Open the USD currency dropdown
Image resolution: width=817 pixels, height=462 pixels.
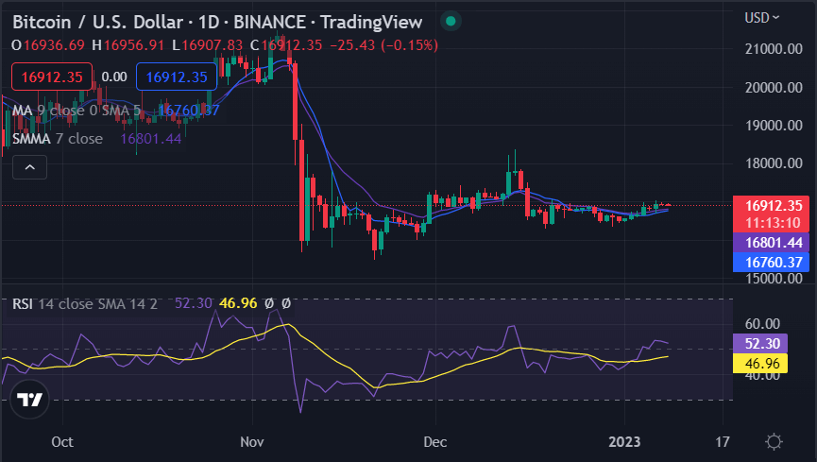point(763,17)
